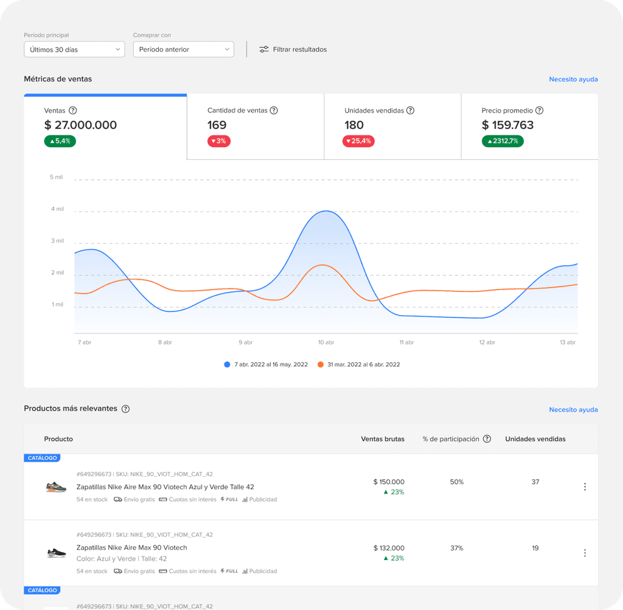Click the 23% growth indicator under $ 150.000
This screenshot has width=623, height=610.
pyautogui.click(x=394, y=492)
